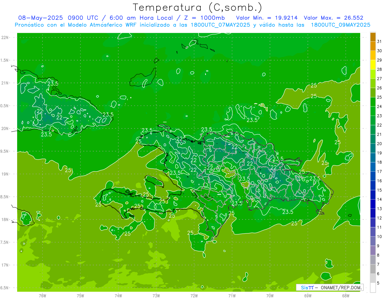
Task: Click the "75W" longitude label
Action: (x=81, y=296)
